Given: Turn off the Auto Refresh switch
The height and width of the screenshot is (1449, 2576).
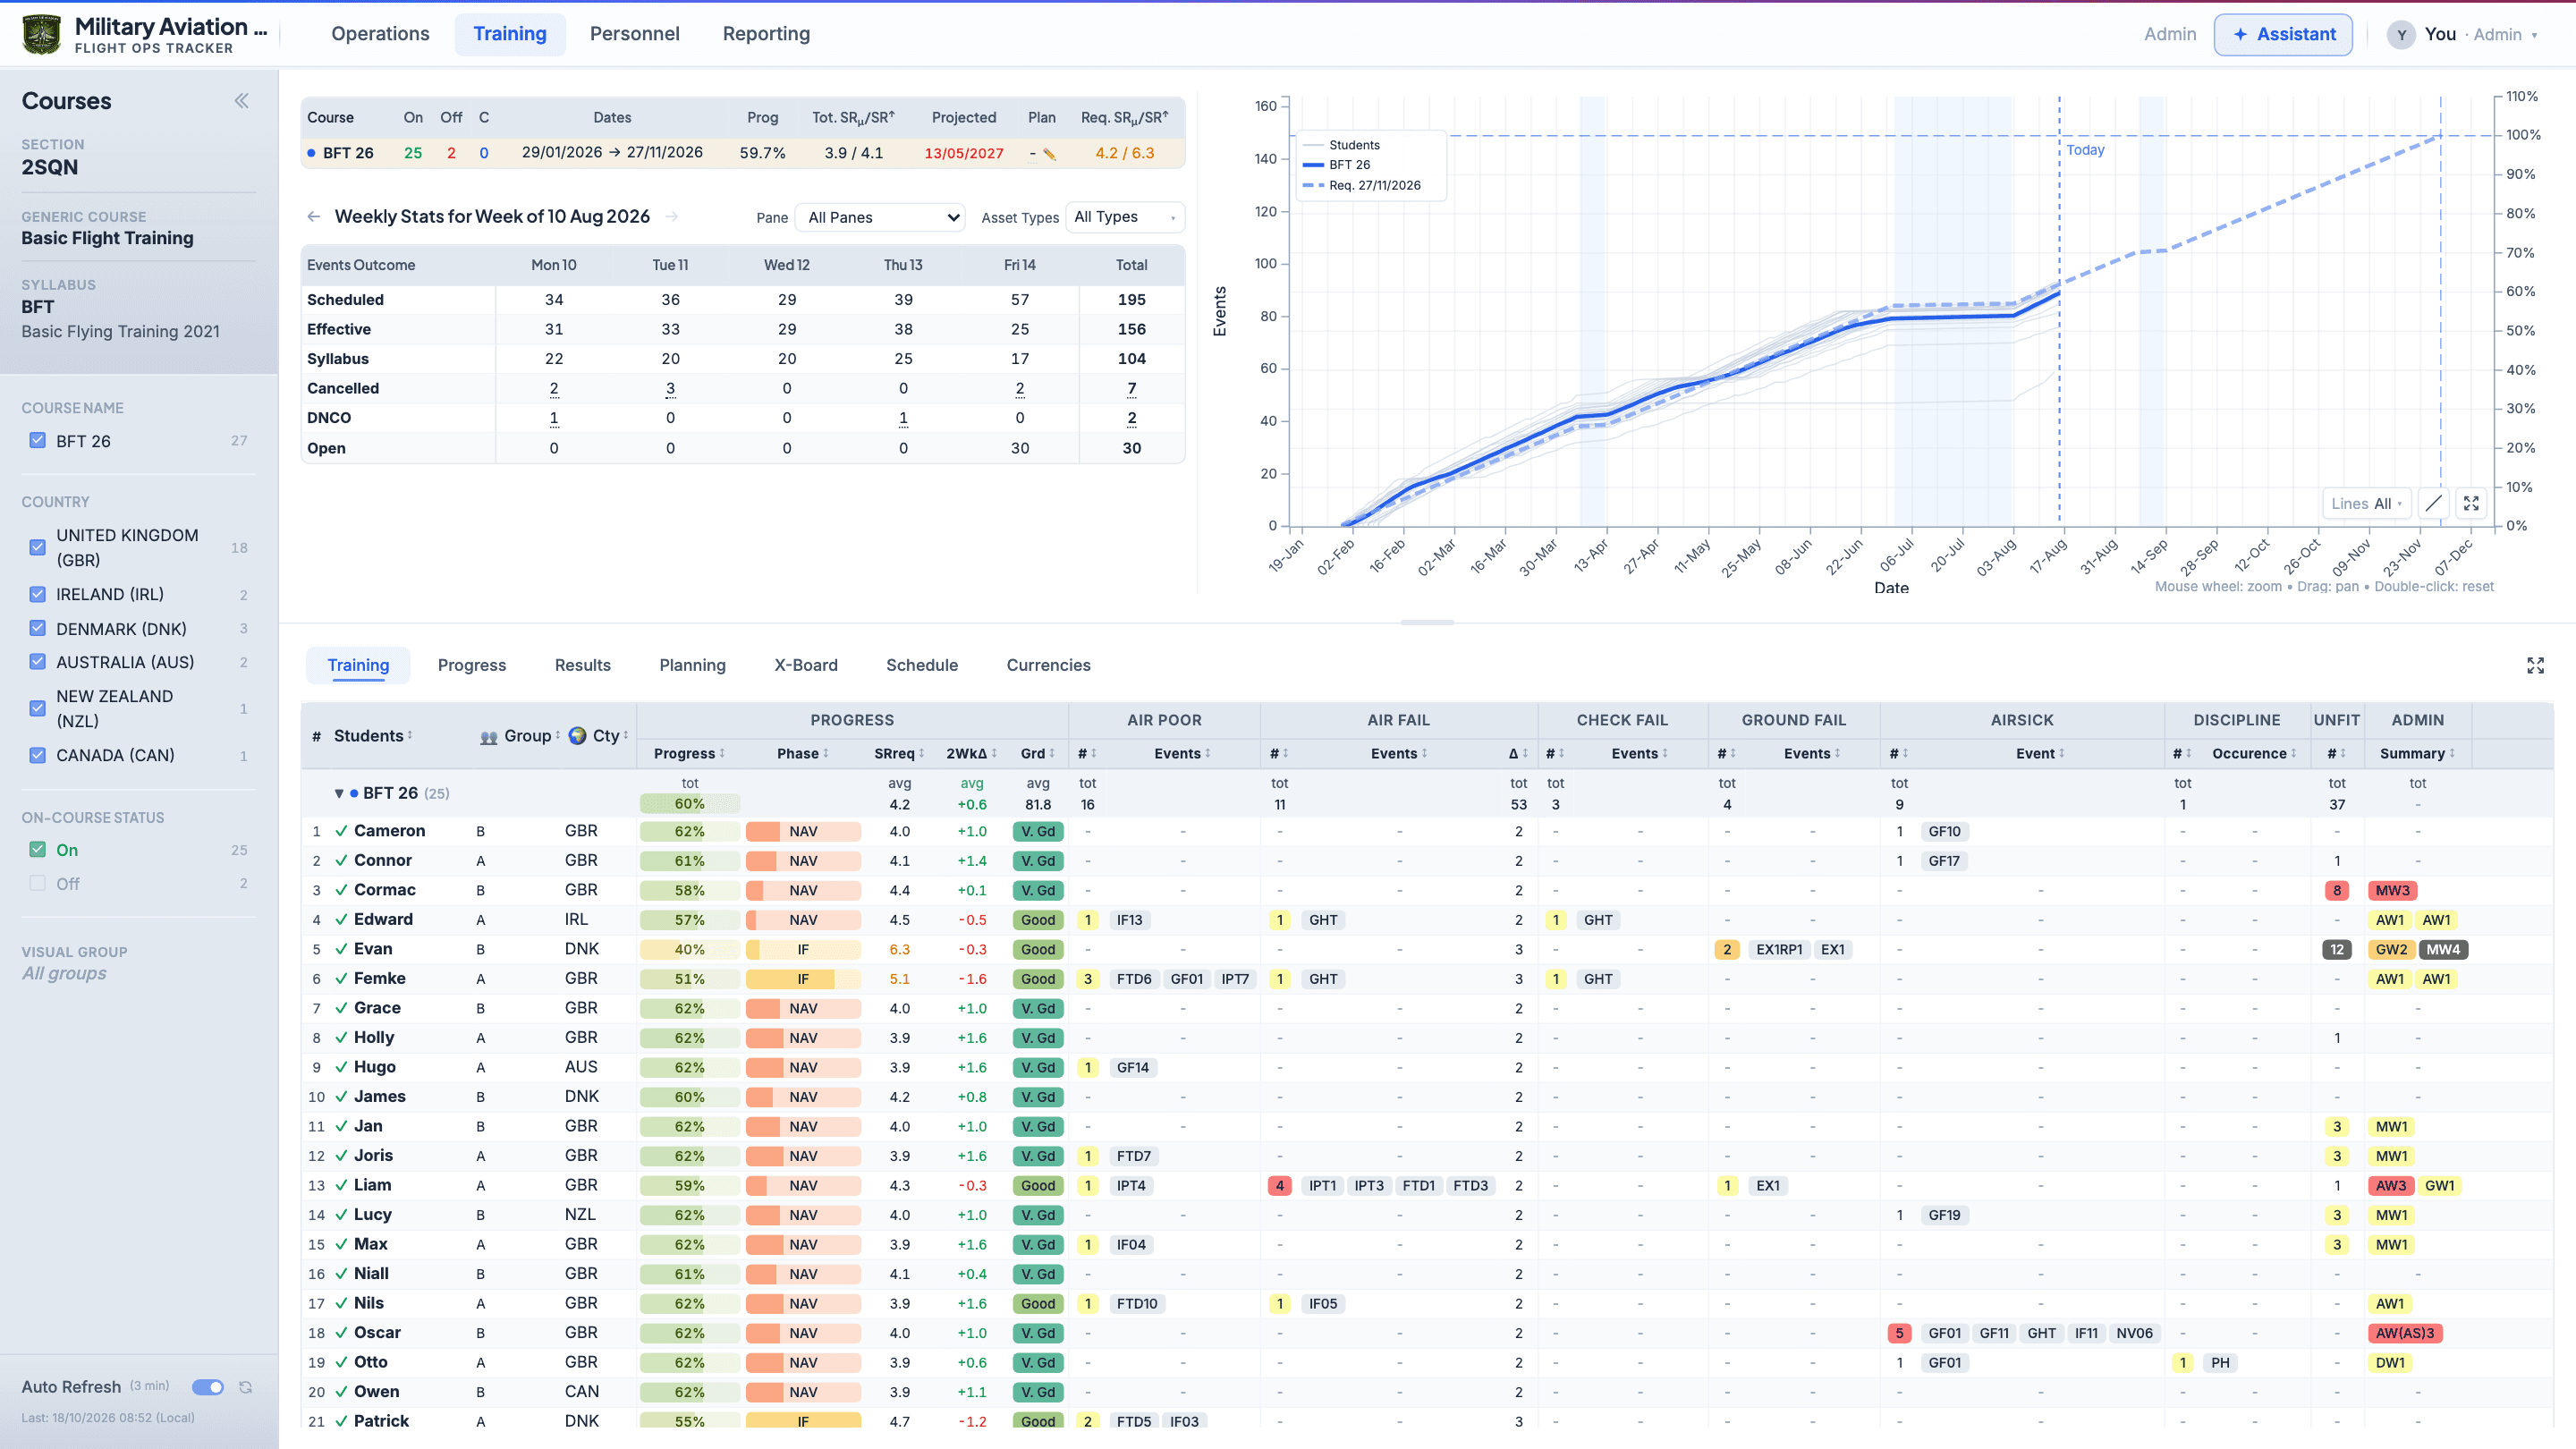Looking at the screenshot, I should (208, 1387).
